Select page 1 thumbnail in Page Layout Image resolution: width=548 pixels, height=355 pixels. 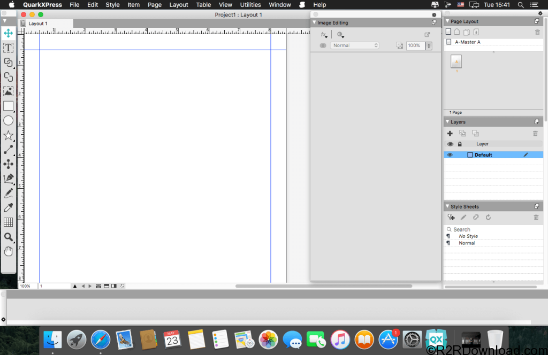456,61
